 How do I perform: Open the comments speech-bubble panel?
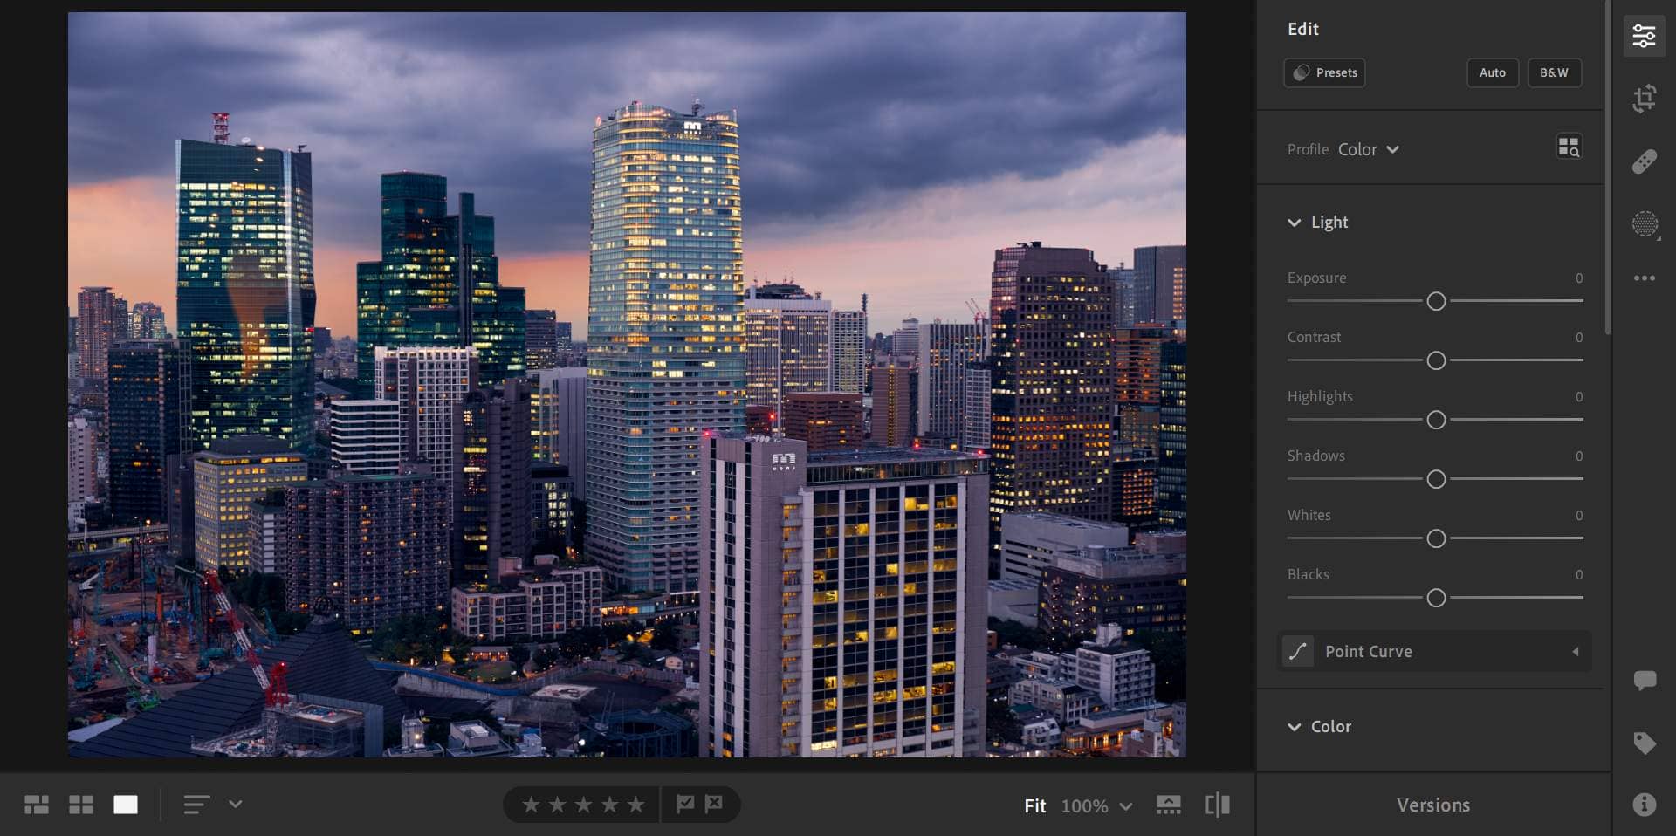click(1645, 680)
